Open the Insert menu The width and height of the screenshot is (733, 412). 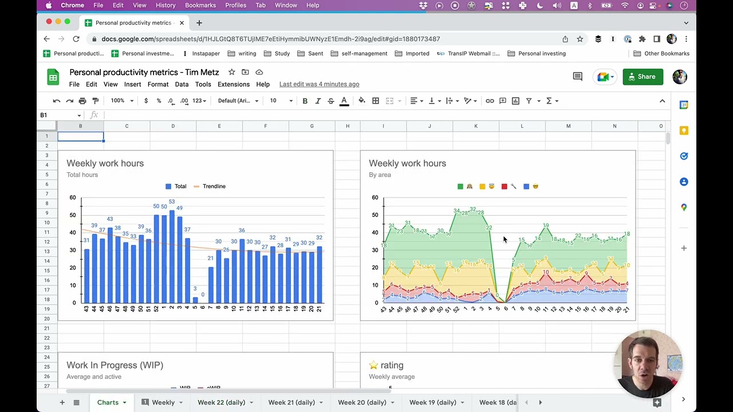click(x=132, y=84)
